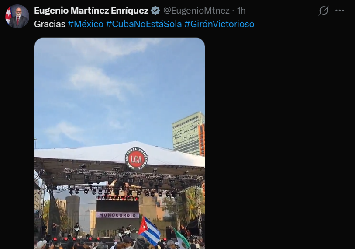
Task: Open Eugenio Martínez Enríquez's profile avatar
Action: point(17,16)
